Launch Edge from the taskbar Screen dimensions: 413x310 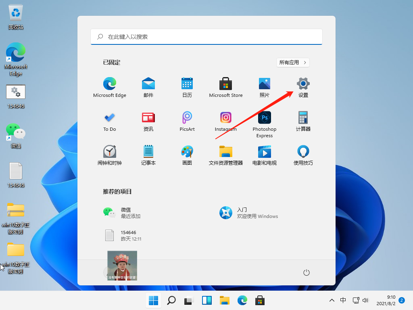click(242, 300)
